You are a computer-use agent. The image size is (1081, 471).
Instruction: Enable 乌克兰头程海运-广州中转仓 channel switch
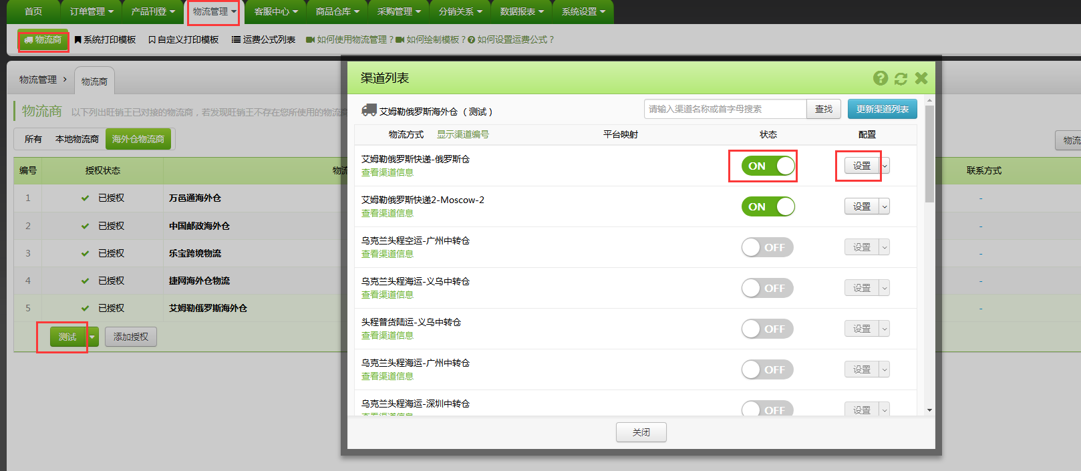coord(768,369)
